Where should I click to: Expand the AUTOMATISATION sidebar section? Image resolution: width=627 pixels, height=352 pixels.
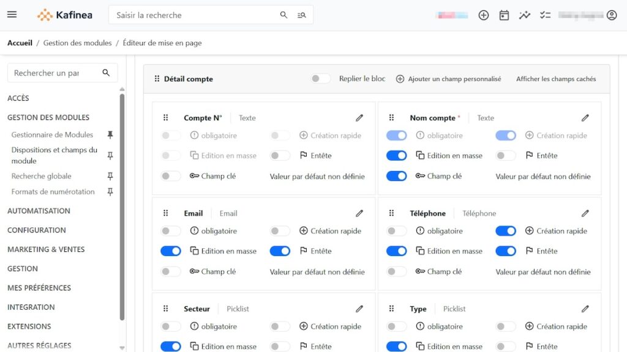click(39, 211)
